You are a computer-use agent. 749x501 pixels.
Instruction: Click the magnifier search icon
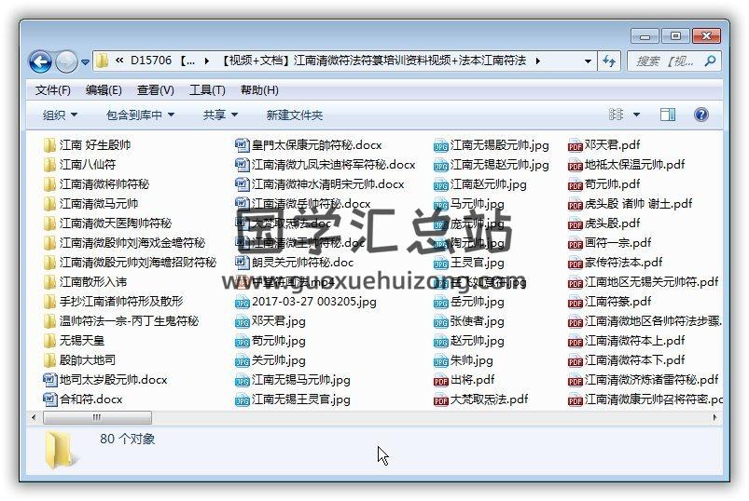(711, 61)
